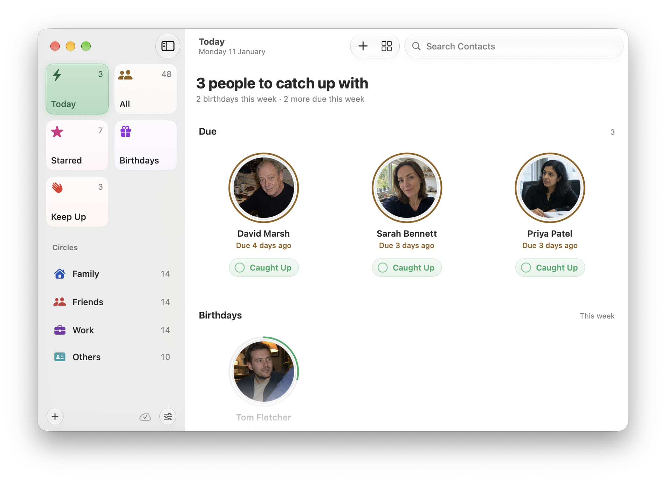
Task: Click the waving hand icon on Keep Up
Action: pyautogui.click(x=57, y=188)
